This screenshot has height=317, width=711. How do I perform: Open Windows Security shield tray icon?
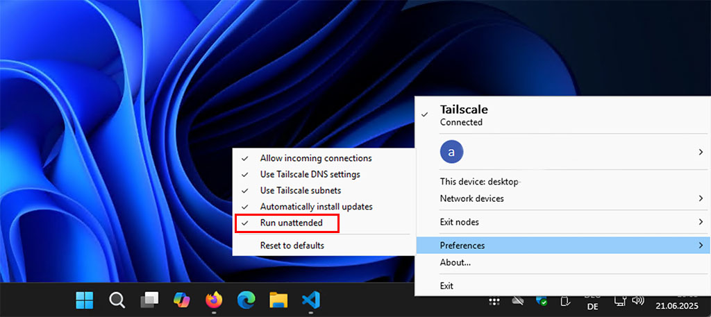click(542, 300)
